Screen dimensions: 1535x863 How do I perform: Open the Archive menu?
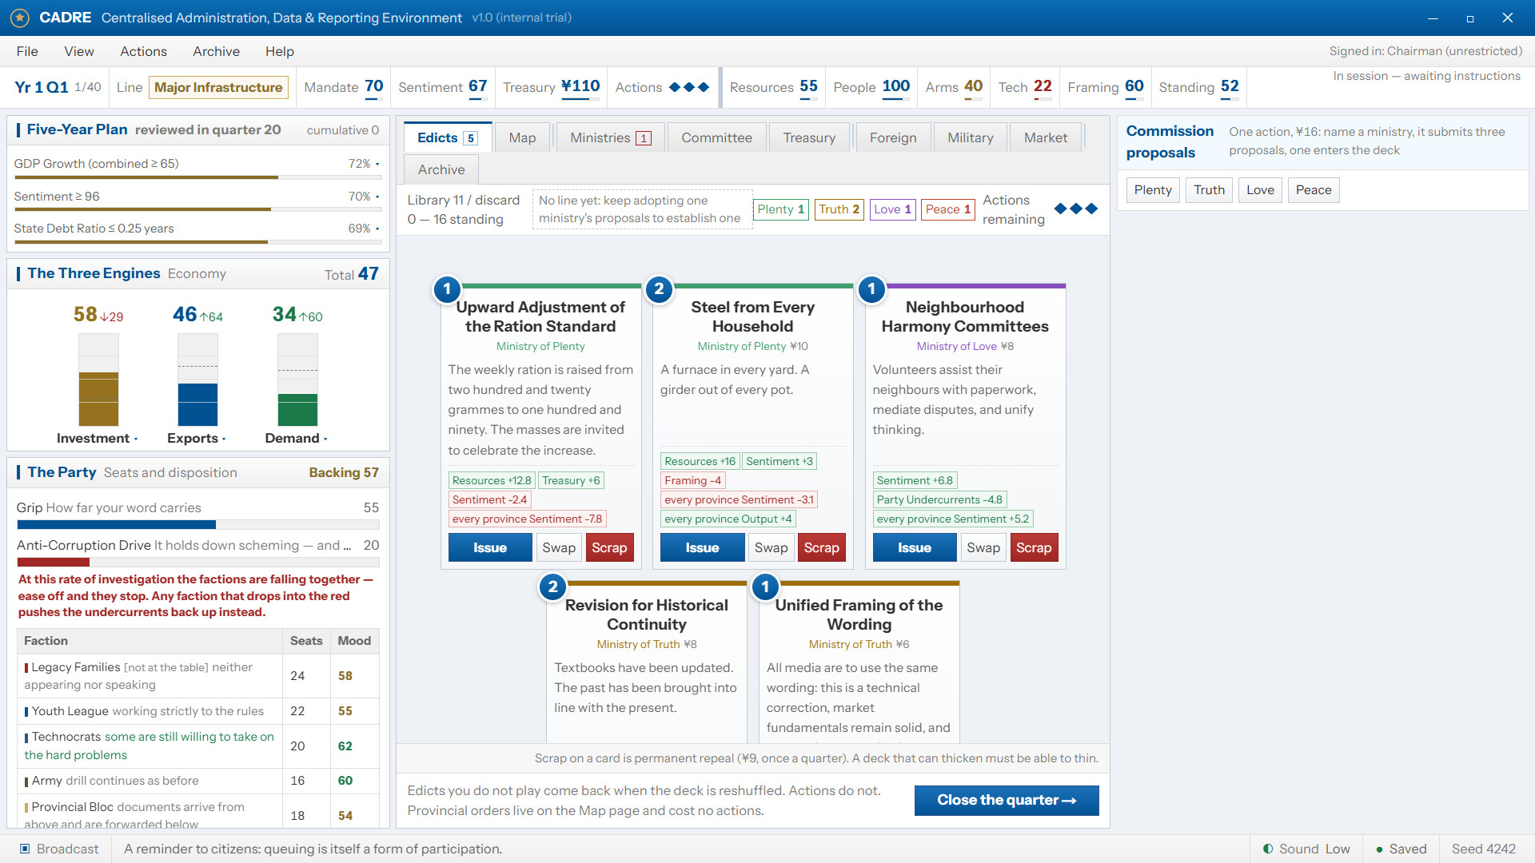click(216, 51)
